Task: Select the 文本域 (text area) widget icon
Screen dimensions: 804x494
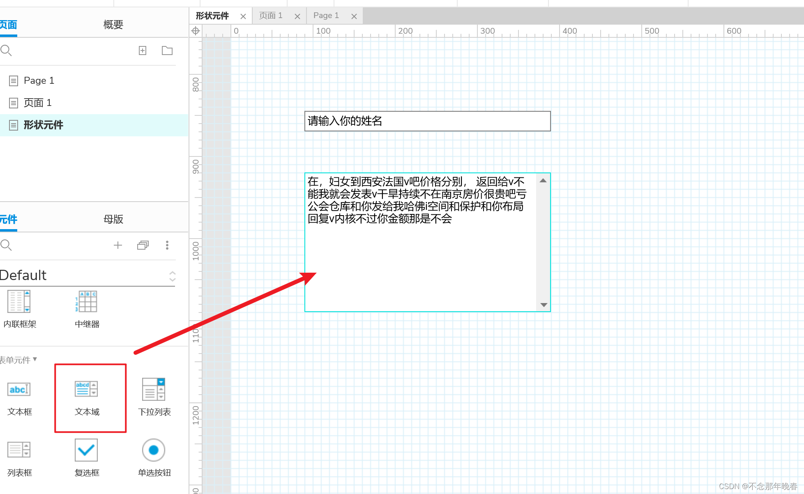Action: pos(86,389)
